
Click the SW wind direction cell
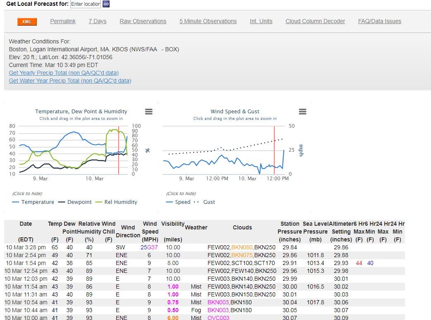[120, 247]
